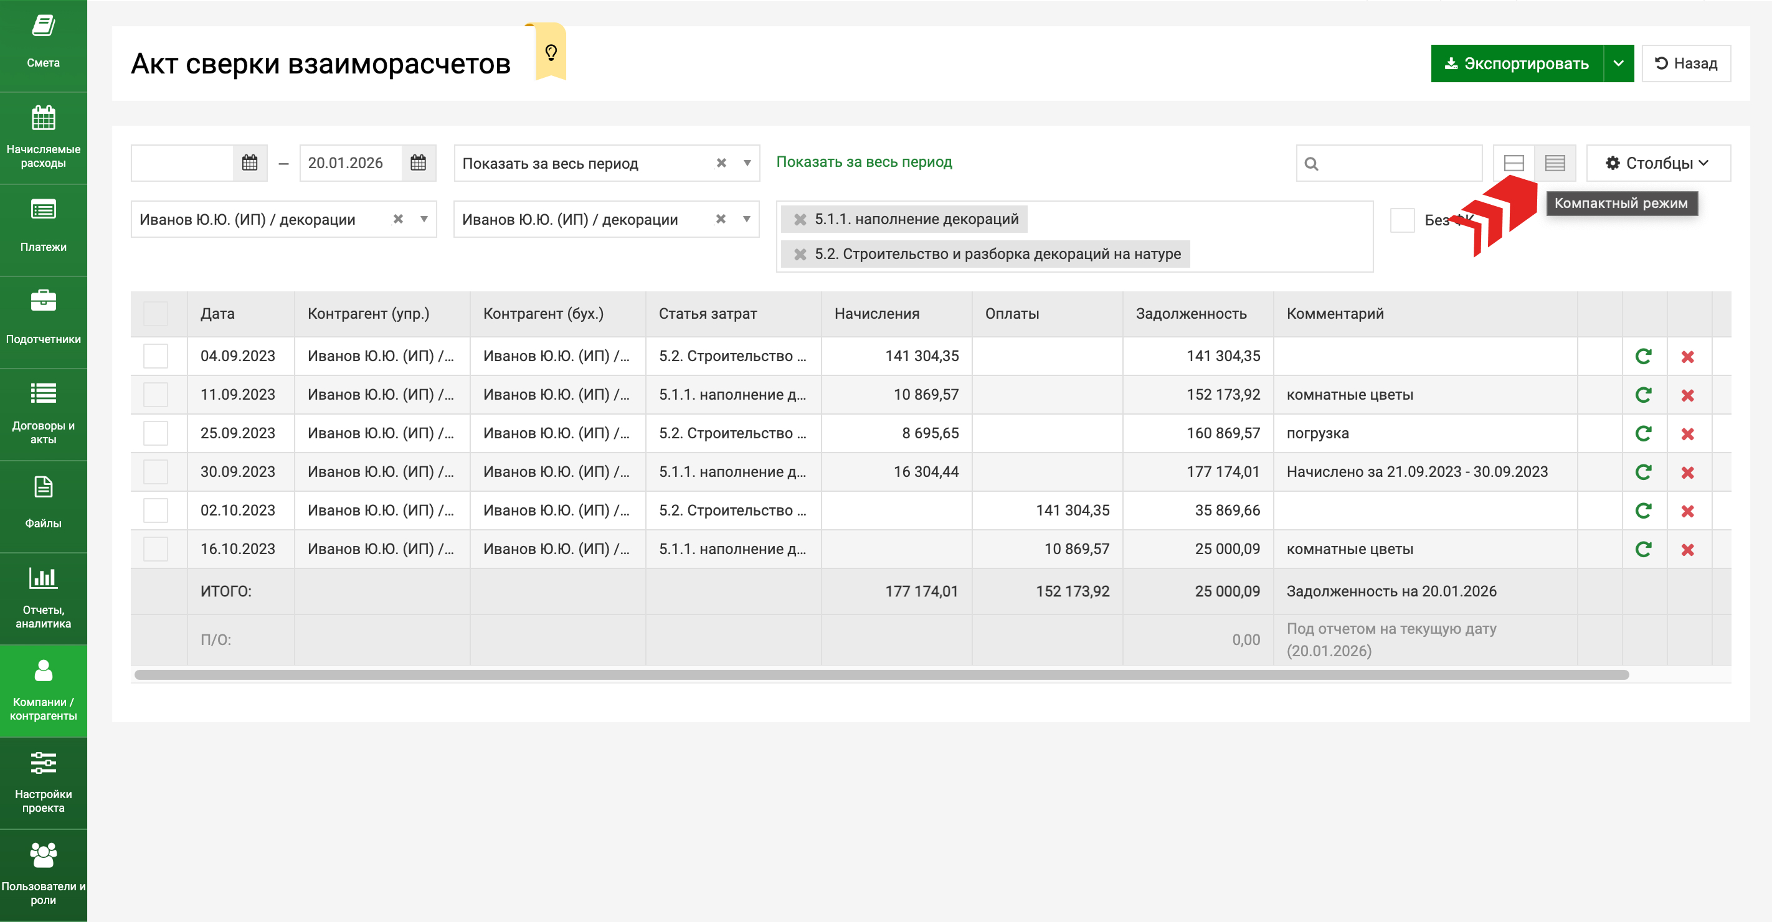The width and height of the screenshot is (1772, 922).
Task: Click the Назад button
Action: [x=1685, y=64]
